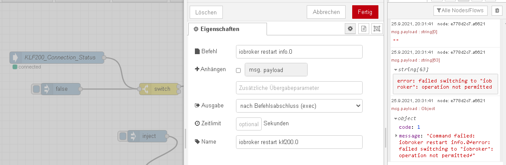This screenshot has height=165, width=506.
Task: Open node properties gear icon
Action: tap(350, 29)
